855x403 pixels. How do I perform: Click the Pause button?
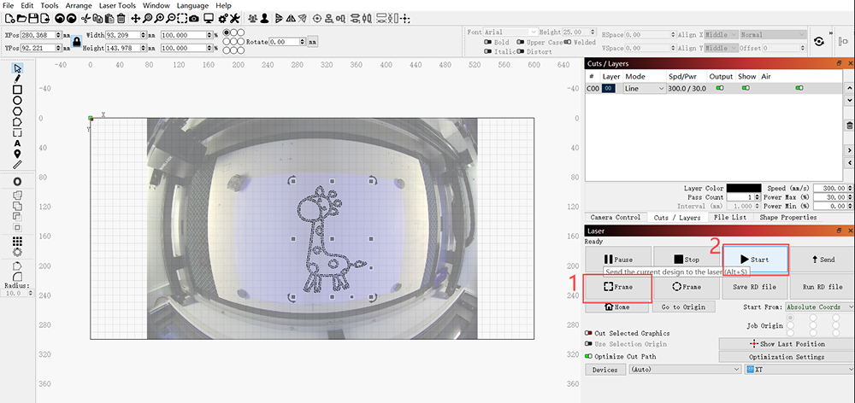coord(618,260)
